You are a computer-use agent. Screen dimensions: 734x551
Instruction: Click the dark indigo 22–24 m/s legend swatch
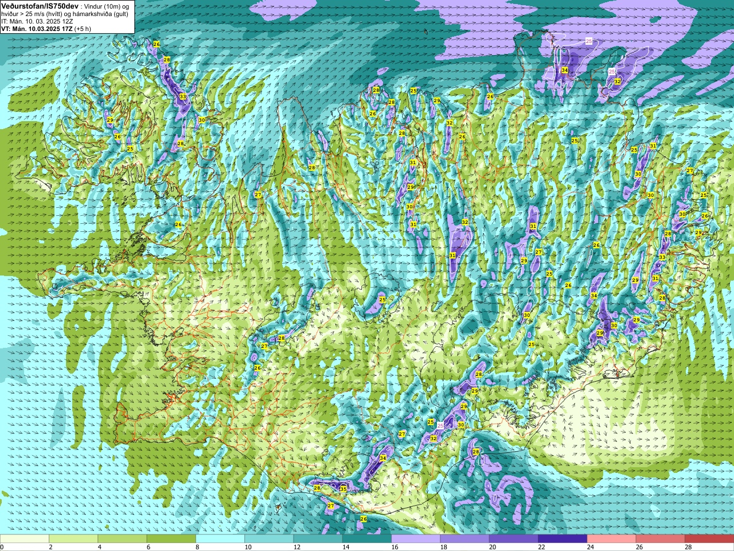point(563,539)
